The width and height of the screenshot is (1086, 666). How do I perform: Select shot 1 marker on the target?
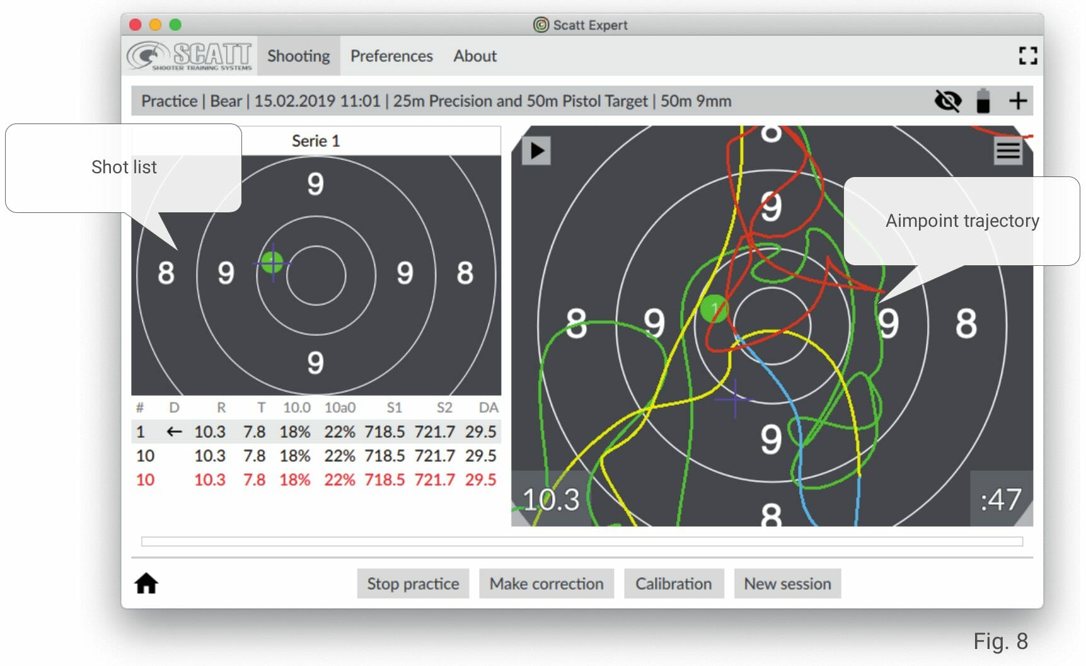(x=714, y=309)
